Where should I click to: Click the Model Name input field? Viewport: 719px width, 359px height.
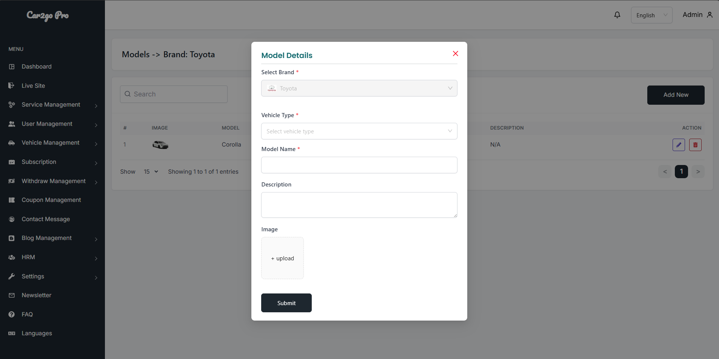359,165
